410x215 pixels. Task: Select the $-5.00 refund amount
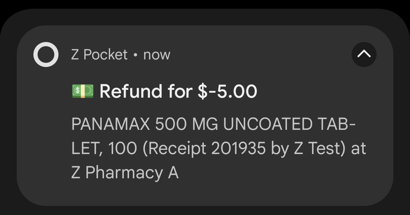227,91
